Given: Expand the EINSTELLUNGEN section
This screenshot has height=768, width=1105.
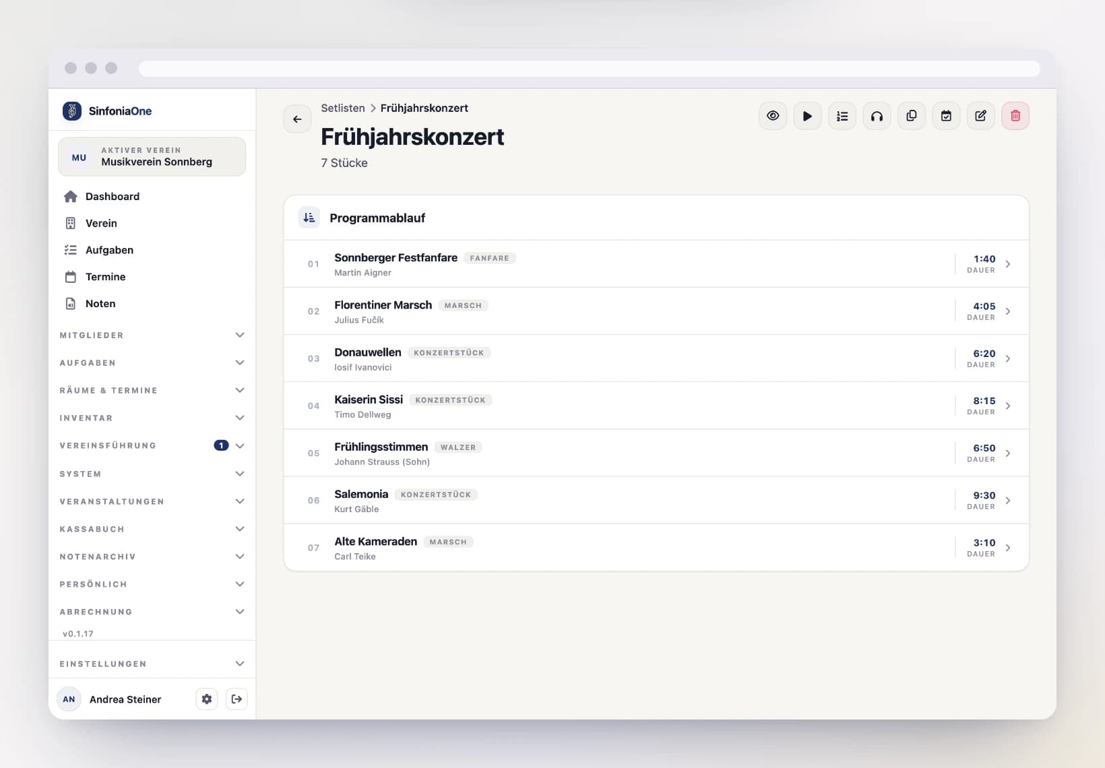Looking at the screenshot, I should pos(152,664).
